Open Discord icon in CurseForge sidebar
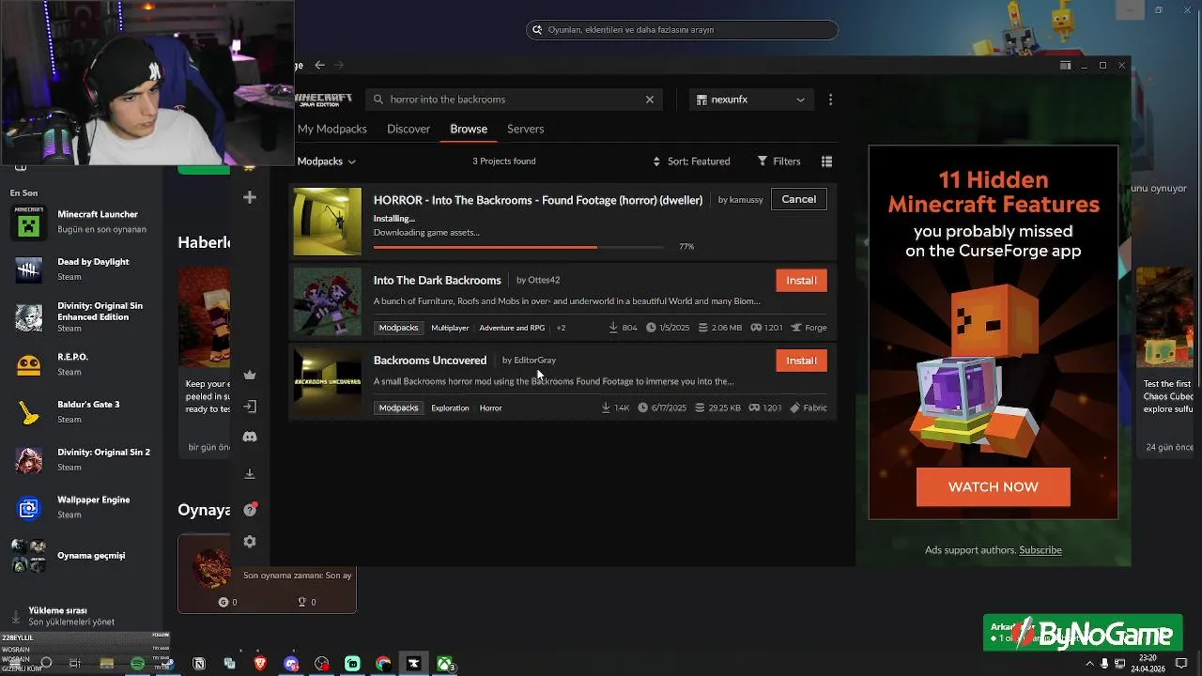 [x=250, y=438]
